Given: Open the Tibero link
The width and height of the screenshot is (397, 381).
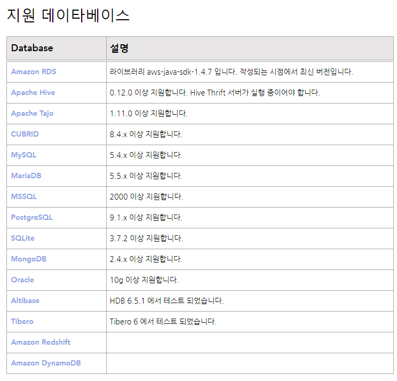Looking at the screenshot, I should pyautogui.click(x=22, y=321).
